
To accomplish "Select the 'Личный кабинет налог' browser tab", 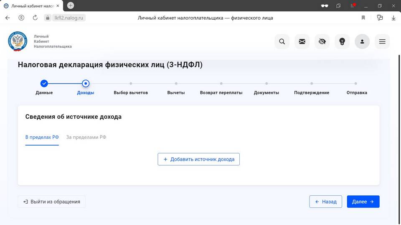I will 31,5.
